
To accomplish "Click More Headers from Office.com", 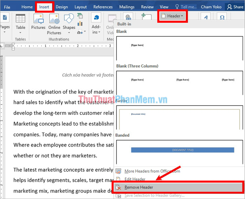I will (x=179, y=171).
